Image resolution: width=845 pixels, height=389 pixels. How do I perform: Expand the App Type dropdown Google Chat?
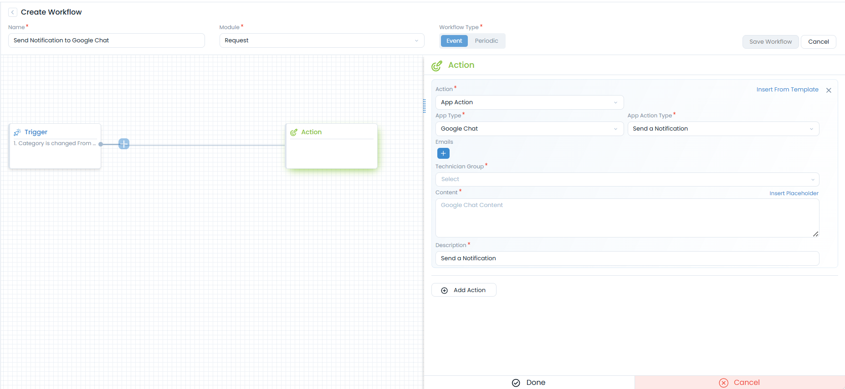(x=529, y=129)
